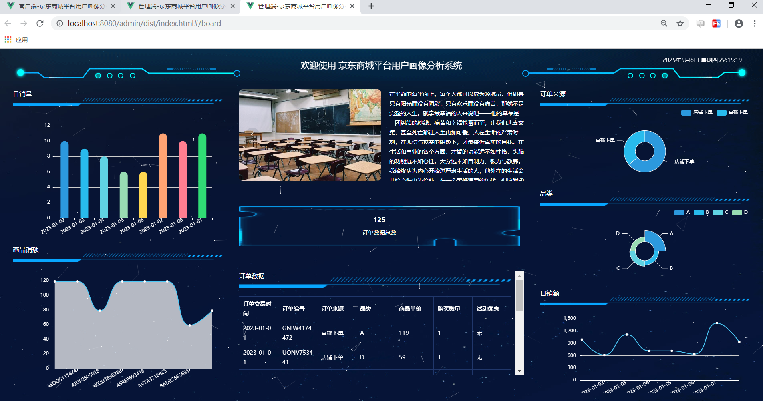The width and height of the screenshot is (763, 401).
Task: Select the last carousel indicator bar
Action: point(325,174)
